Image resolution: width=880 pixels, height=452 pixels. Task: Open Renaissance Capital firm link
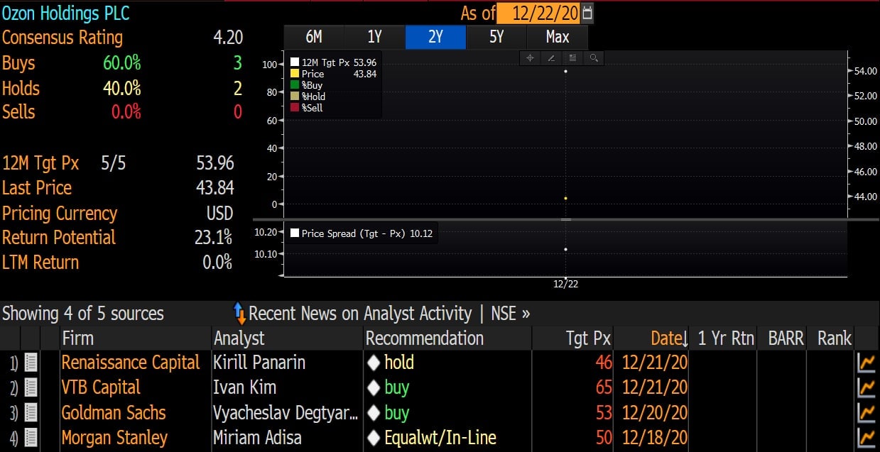pos(131,363)
